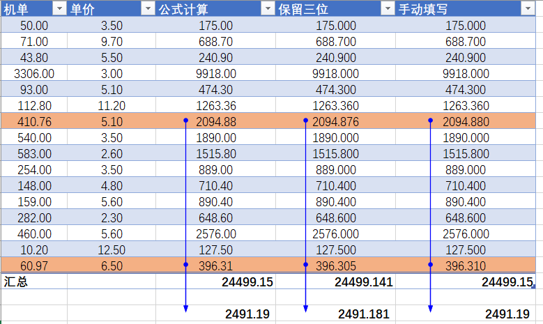Image resolution: width=543 pixels, height=324 pixels.
Task: Select formula result cell 688.70
Action: [216, 42]
